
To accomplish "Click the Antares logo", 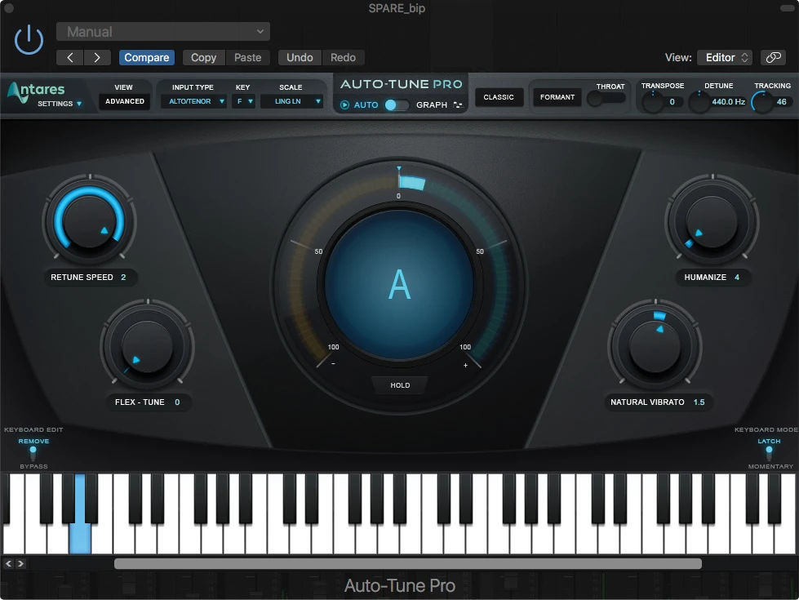I will 36,90.
